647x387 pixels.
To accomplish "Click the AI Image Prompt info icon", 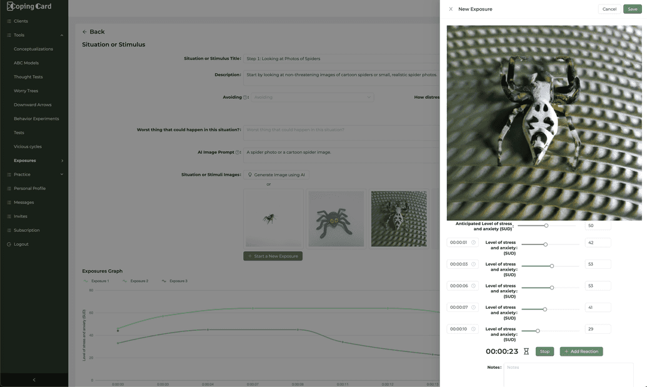I will (x=238, y=153).
